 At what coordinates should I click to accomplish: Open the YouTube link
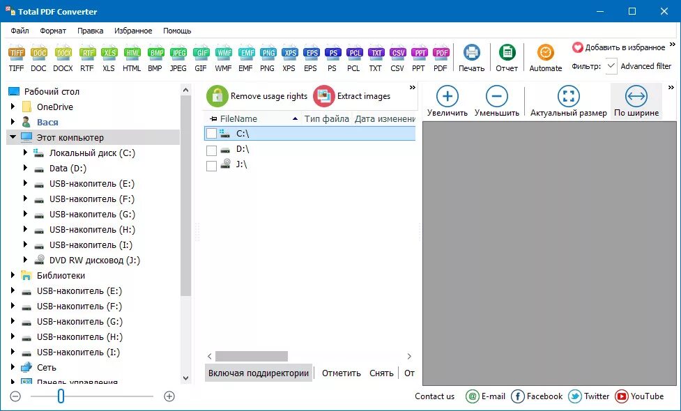(639, 396)
